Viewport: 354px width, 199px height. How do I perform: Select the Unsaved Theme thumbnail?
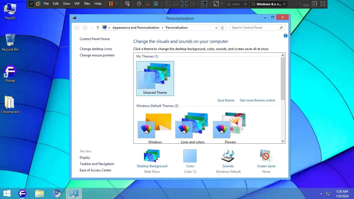pyautogui.click(x=155, y=78)
